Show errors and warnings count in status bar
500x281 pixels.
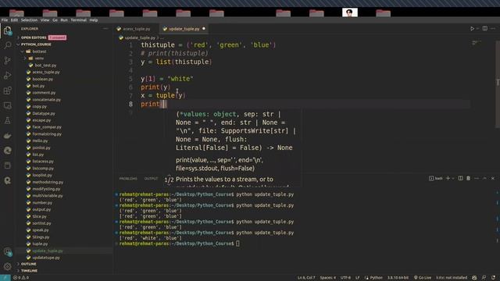tap(21, 278)
